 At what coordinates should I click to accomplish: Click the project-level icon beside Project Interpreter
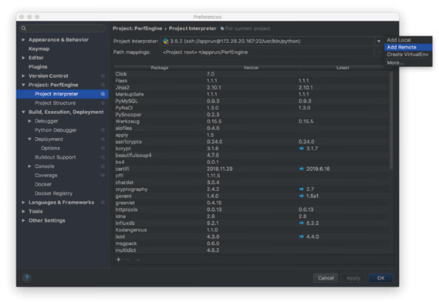click(103, 94)
